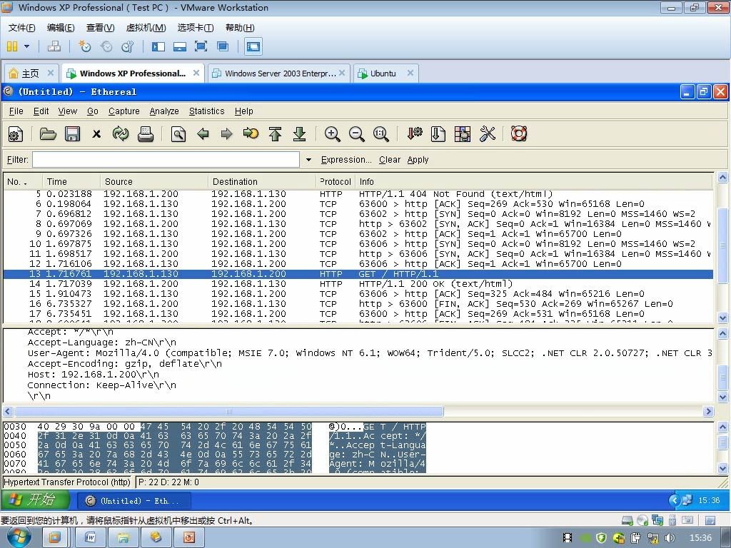Screen dimensions: 731x548
Task: Sort packets by Source column header
Action: (x=154, y=182)
